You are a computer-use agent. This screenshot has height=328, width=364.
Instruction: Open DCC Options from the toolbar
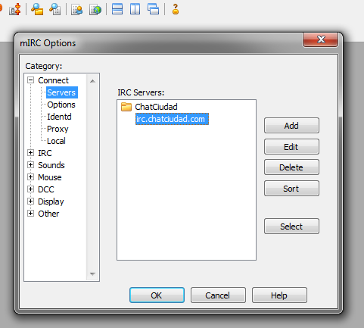(14, 10)
